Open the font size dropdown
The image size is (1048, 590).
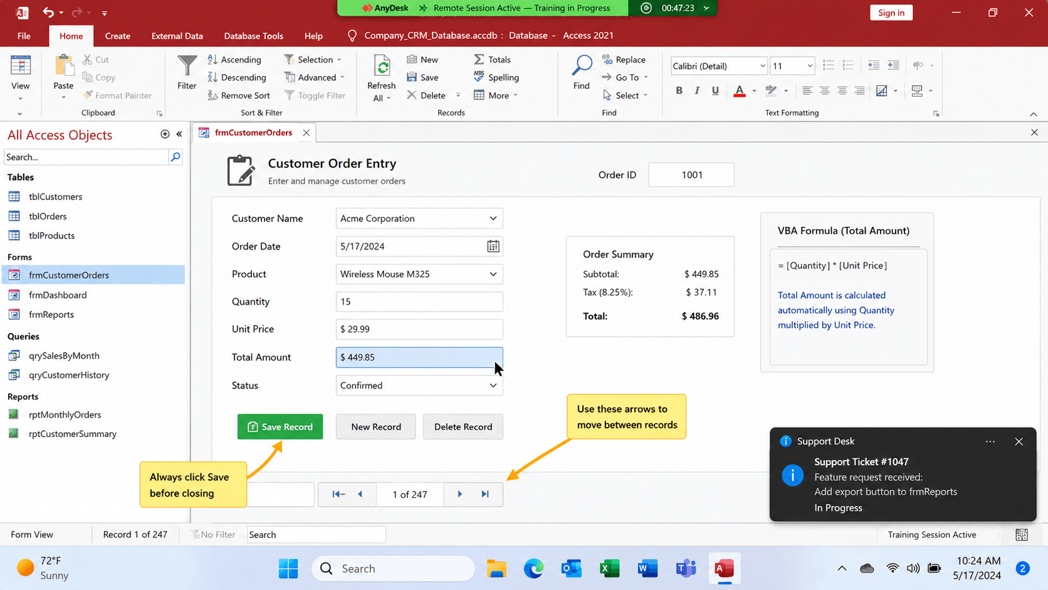point(809,66)
